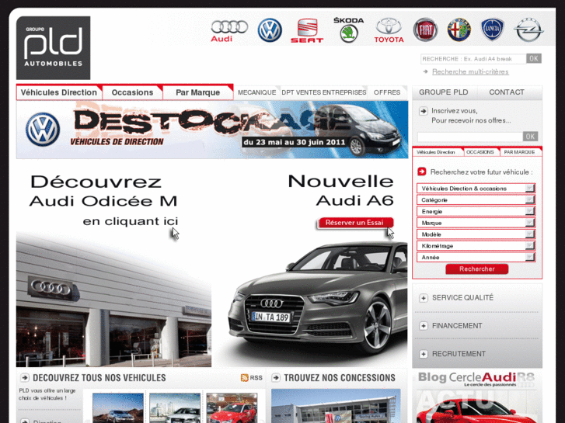Click the en cliquant ici link
Image resolution: width=565 pixels, height=423 pixels.
click(x=131, y=221)
